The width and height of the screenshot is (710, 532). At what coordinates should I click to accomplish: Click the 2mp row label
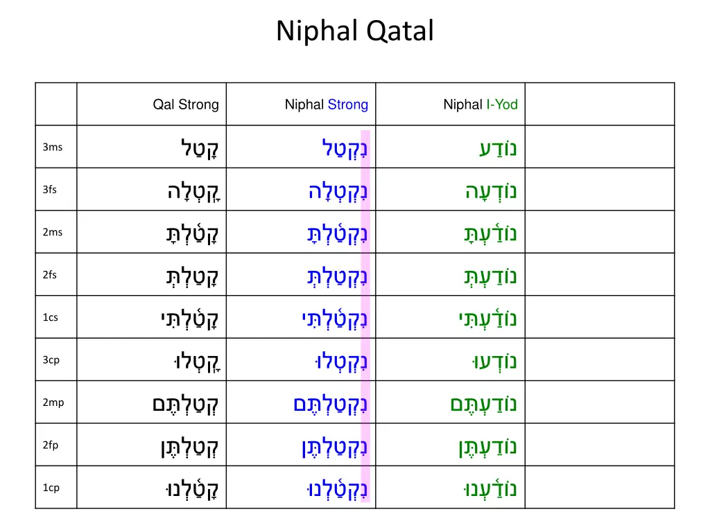53,402
